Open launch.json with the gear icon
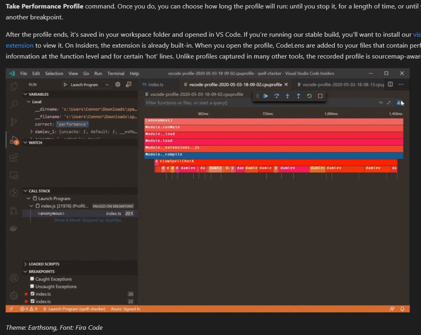The image size is (421, 335). click(x=118, y=84)
